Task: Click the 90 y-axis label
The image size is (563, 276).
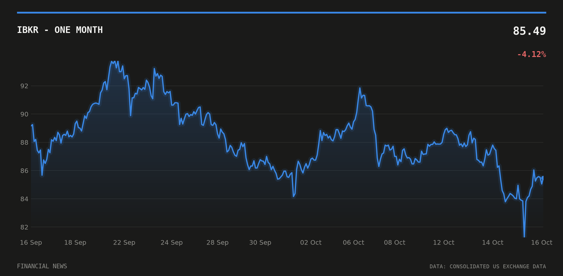Action: point(24,114)
